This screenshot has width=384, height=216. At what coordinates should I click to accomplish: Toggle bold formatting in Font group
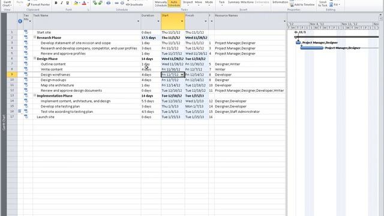[x=56, y=3]
